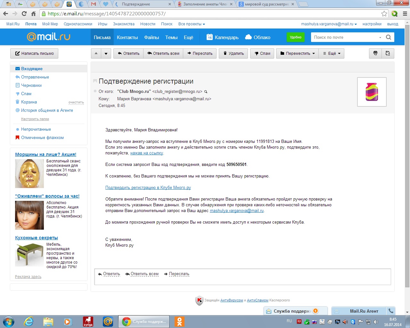Open Odnoklassniki taskbar icon
The width and height of the screenshot is (410, 328).
click(180, 322)
